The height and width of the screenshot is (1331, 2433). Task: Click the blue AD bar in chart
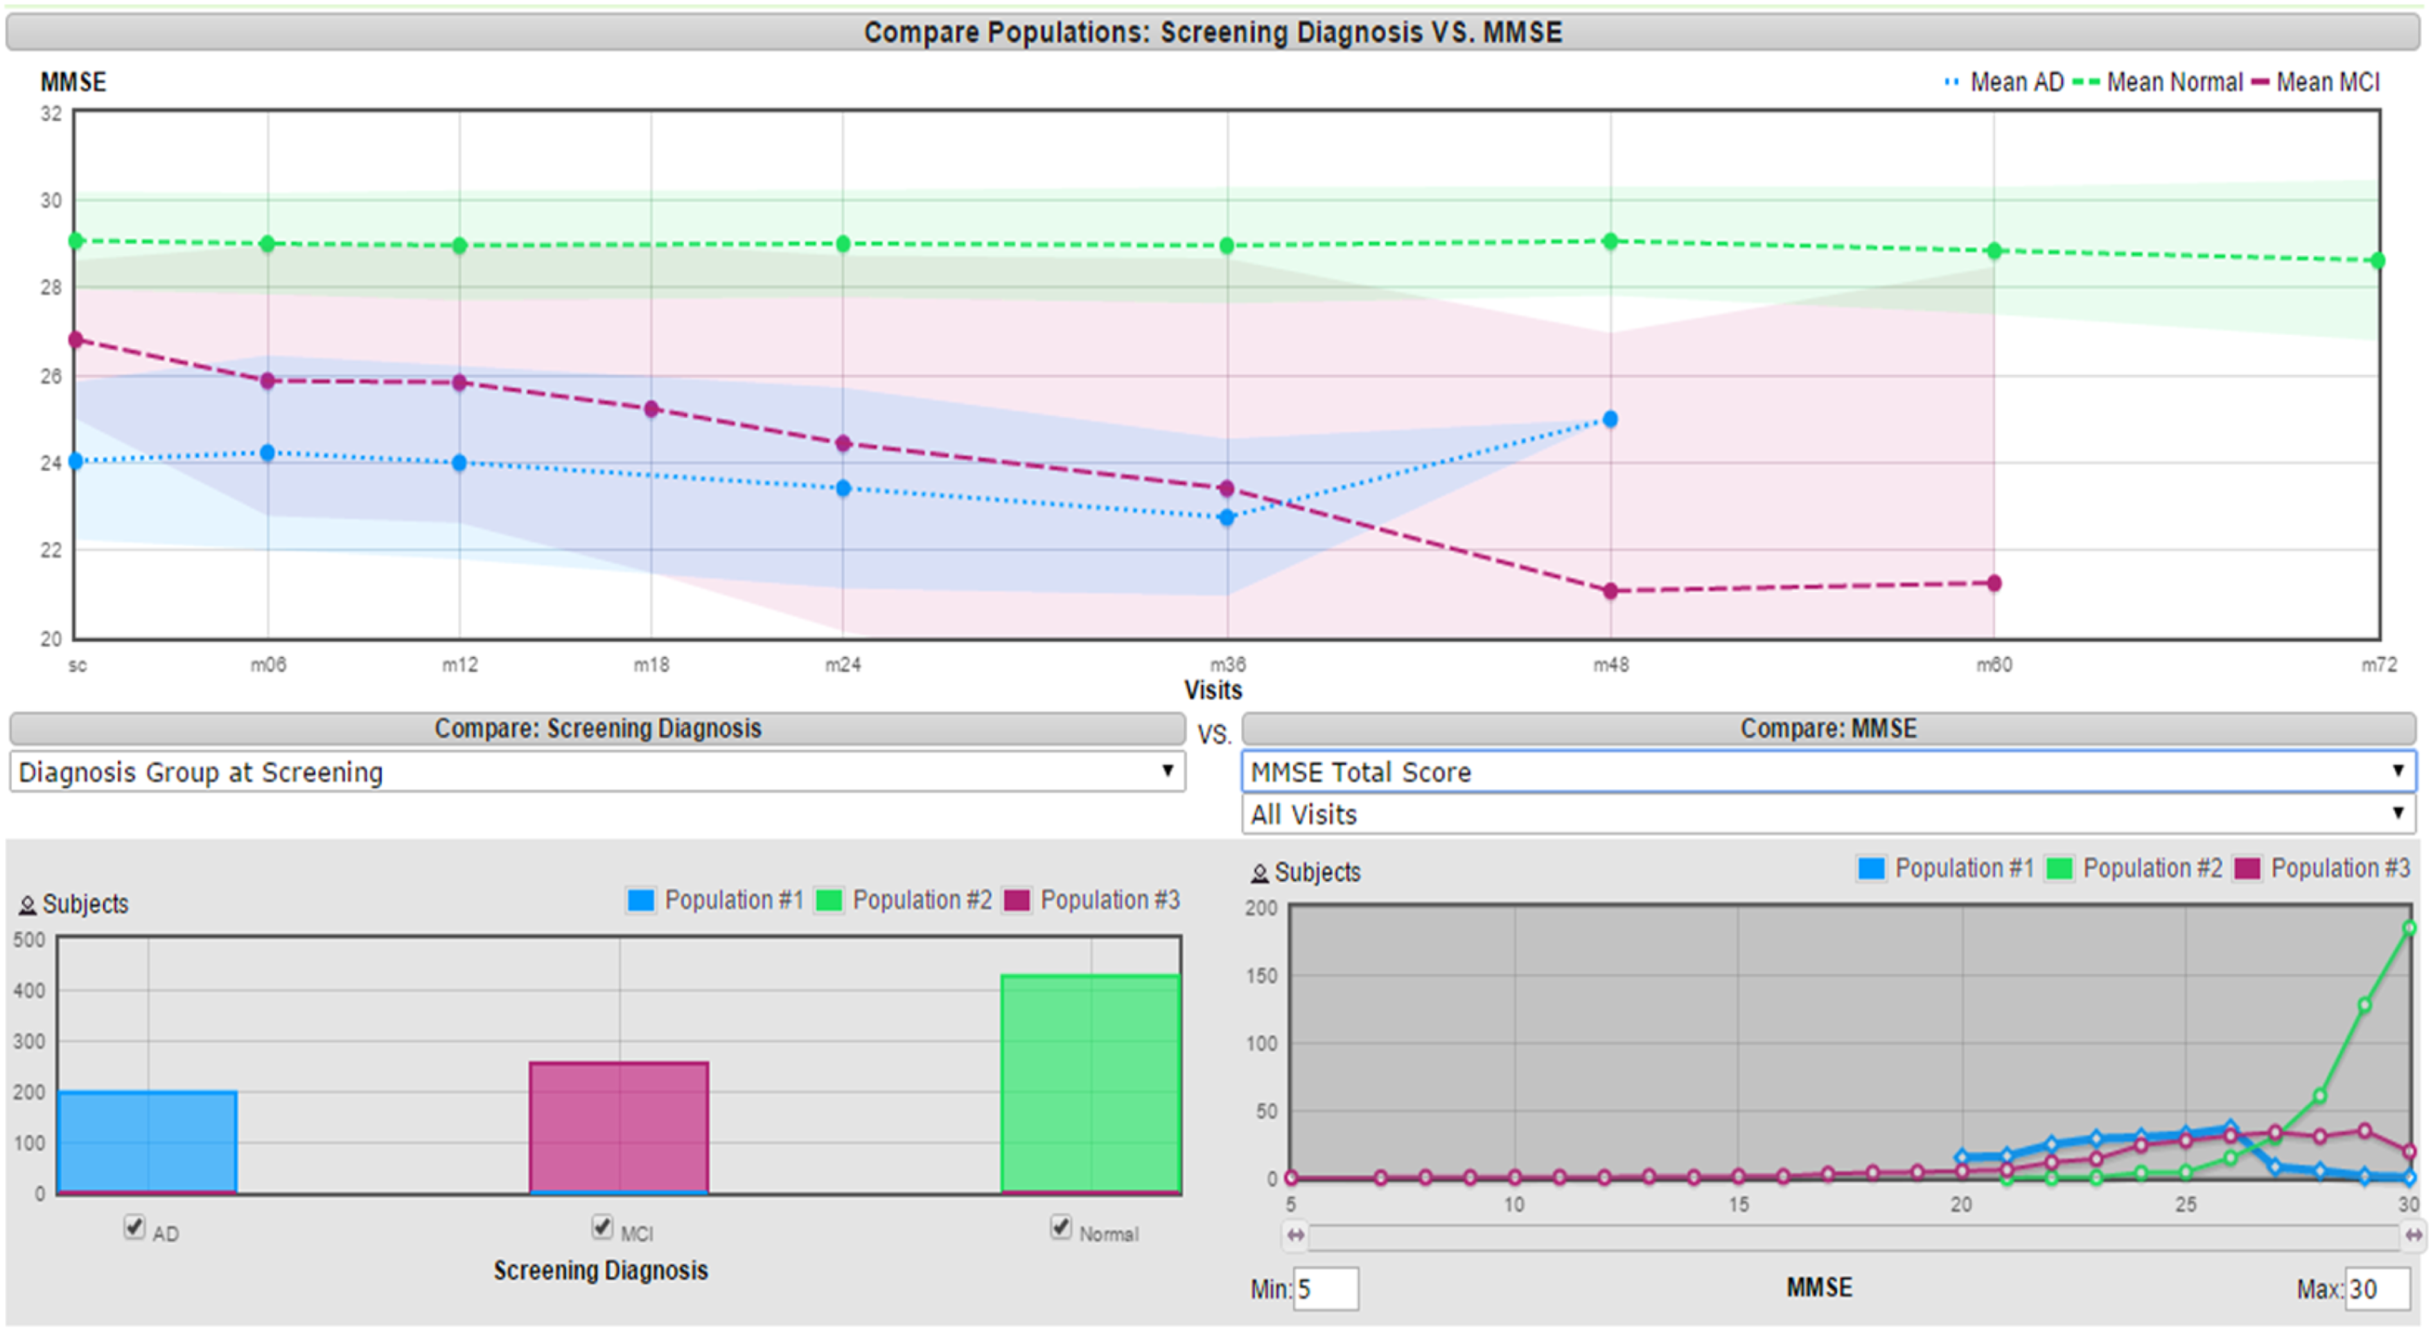[148, 1142]
